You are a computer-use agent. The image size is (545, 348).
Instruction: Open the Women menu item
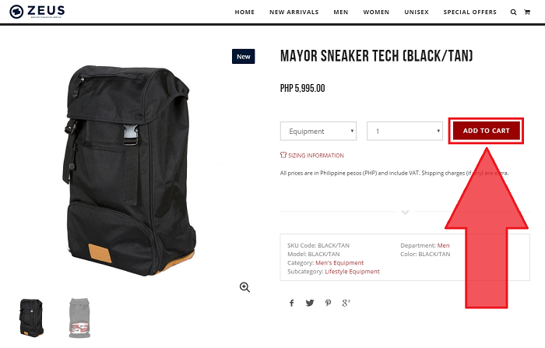click(376, 12)
